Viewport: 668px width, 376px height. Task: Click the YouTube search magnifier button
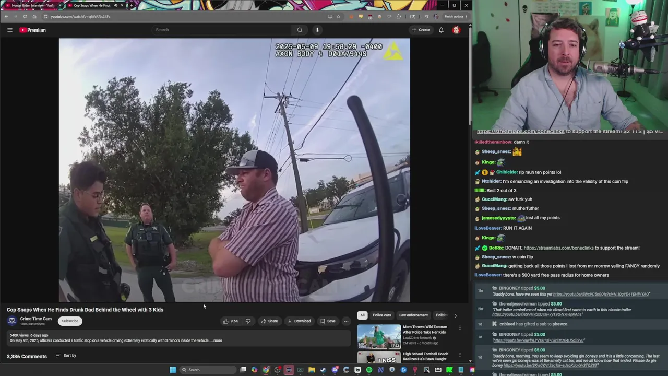click(x=300, y=30)
